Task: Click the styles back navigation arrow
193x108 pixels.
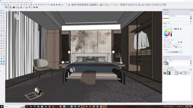Action: (x=163, y=70)
